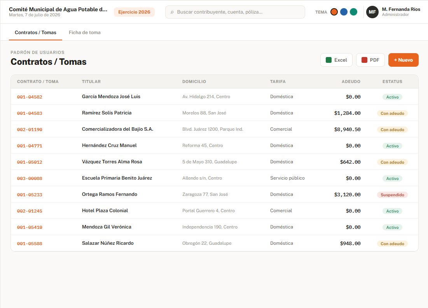Open the MF user avatar
Screen dimensions: 428x308
(x=372, y=12)
